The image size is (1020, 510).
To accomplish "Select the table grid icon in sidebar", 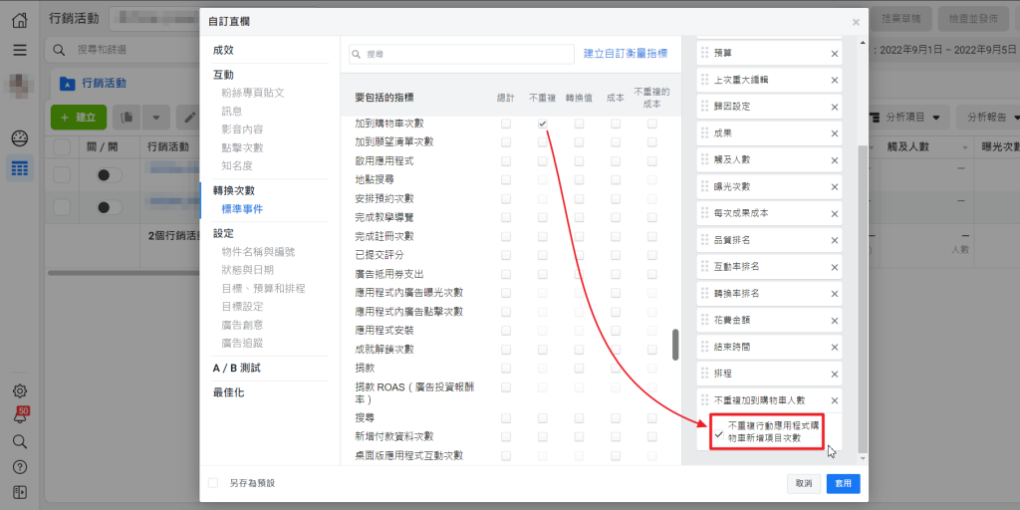I will [x=20, y=168].
